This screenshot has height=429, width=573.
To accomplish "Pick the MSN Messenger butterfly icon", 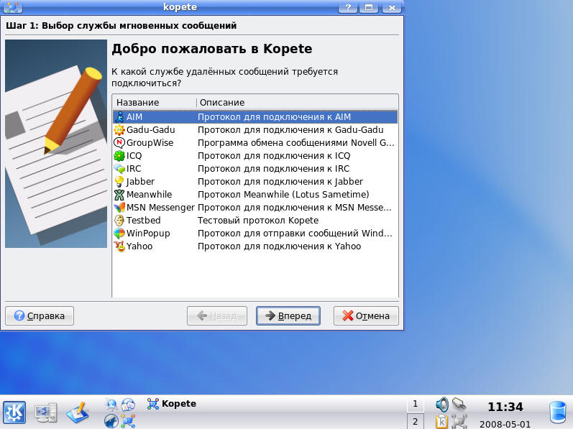I will 119,208.
